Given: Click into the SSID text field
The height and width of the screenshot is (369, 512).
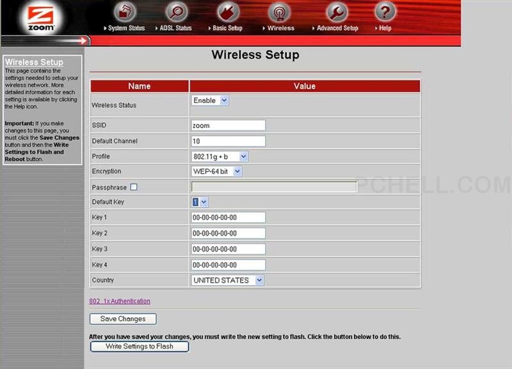Looking at the screenshot, I should click(x=228, y=125).
